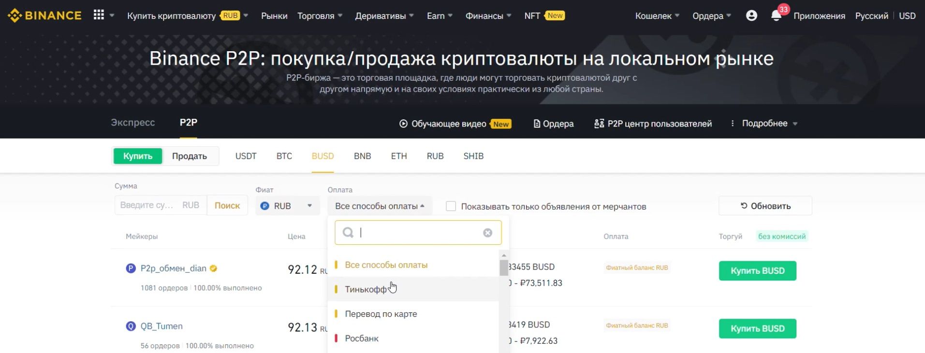Open Приложения link
Image resolution: width=925 pixels, height=353 pixels.
pyautogui.click(x=819, y=15)
